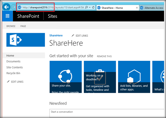Open the PAGE ribbon tab
This screenshot has width=166, height=118.
(x=23, y=26)
